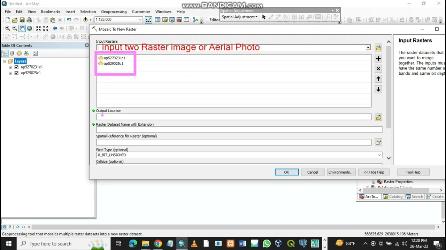Uncheck the ap529025c1 layer checkbox
Viewport: 446px width, 250px height.
pos(16,73)
